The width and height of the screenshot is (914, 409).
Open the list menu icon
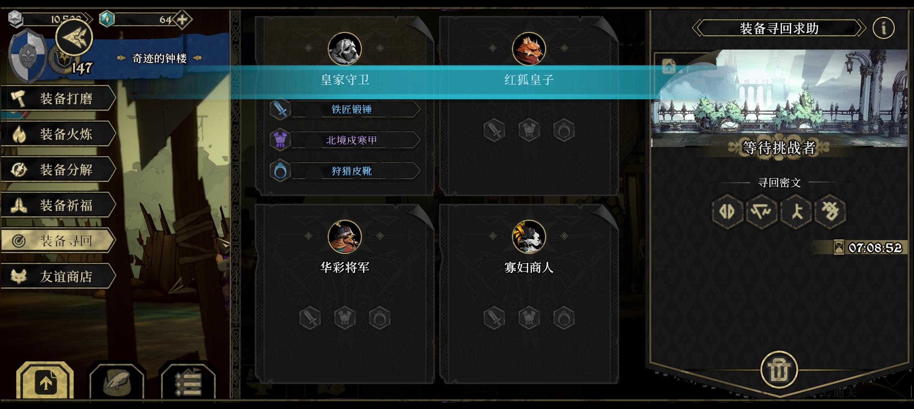click(188, 382)
